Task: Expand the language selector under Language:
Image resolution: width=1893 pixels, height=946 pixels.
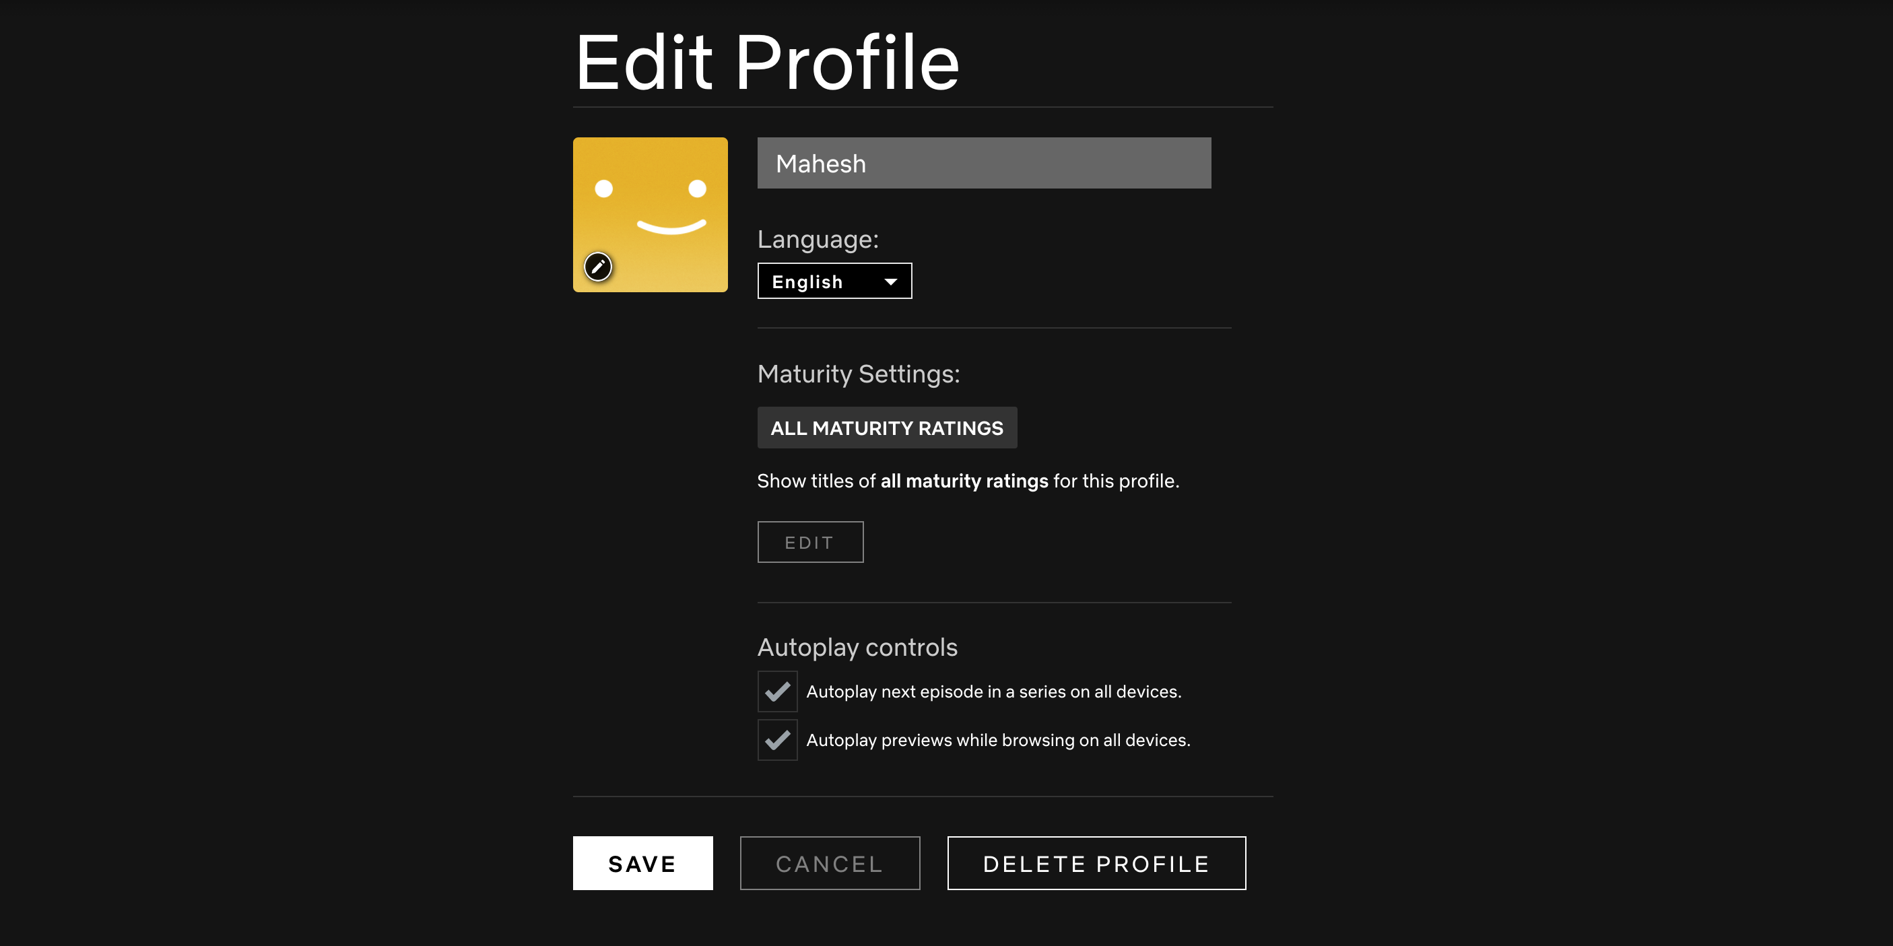Action: tap(834, 281)
